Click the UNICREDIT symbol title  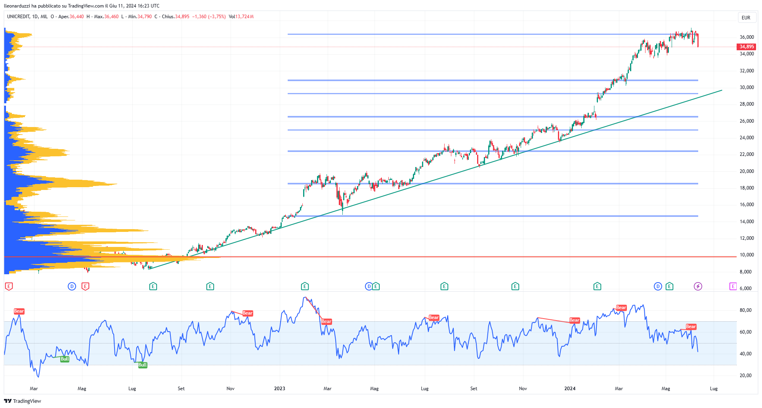(x=18, y=17)
